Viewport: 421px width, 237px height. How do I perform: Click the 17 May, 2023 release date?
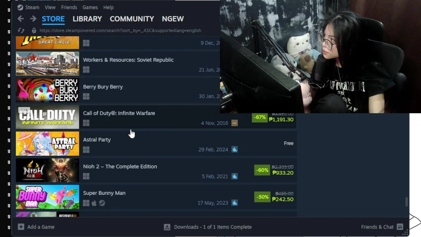tap(213, 203)
